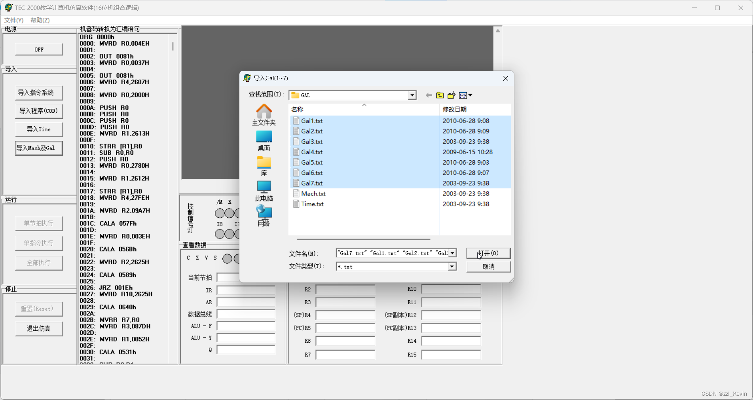Toggle the OFF power switch

pyautogui.click(x=38, y=49)
